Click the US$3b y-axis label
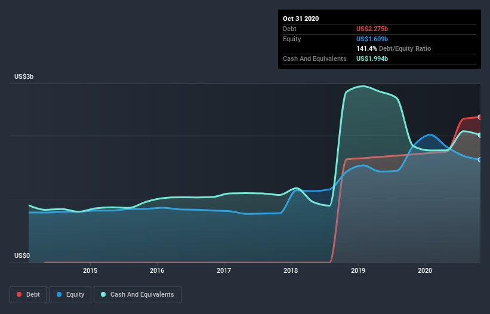 tap(24, 76)
